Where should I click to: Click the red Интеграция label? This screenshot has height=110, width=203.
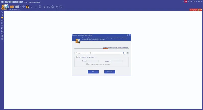click(193, 10)
